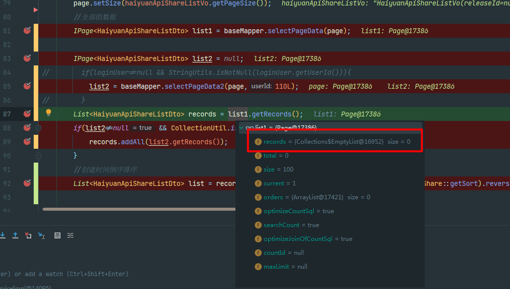510x289 pixels.
Task: Click the Drop Frame icon in debugger toolbar
Action: coord(28,235)
